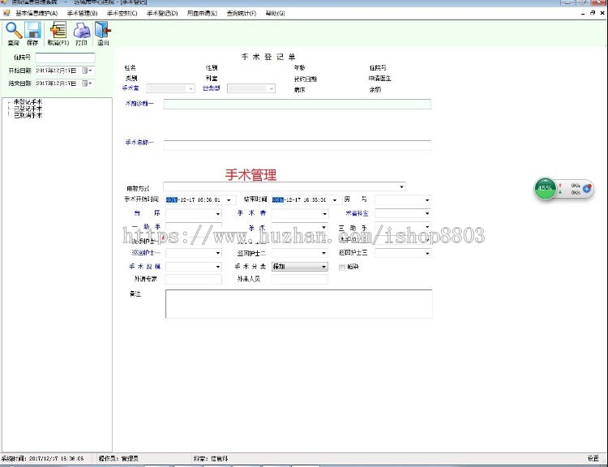The image size is (608, 467).
Task: Open the 手术分类 combo box
Action: (x=323, y=267)
